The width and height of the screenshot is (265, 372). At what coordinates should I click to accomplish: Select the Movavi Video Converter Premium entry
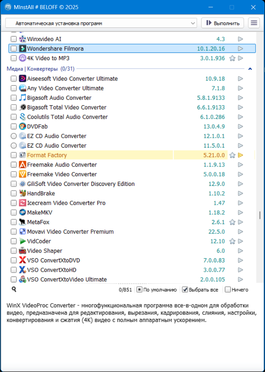click(70, 232)
